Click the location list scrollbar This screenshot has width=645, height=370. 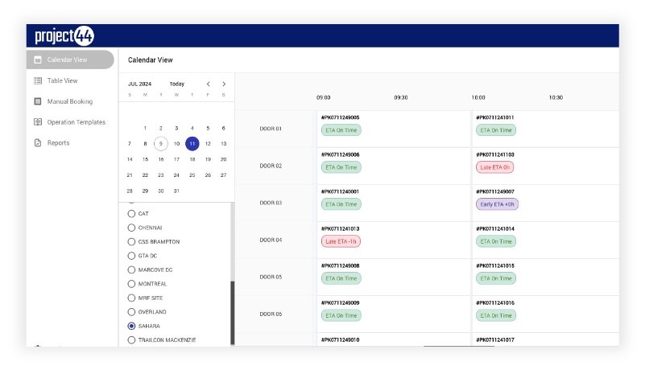233,312
